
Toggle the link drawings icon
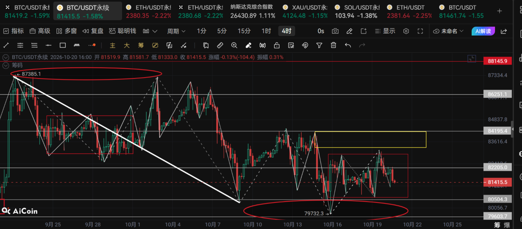[x=305, y=45]
